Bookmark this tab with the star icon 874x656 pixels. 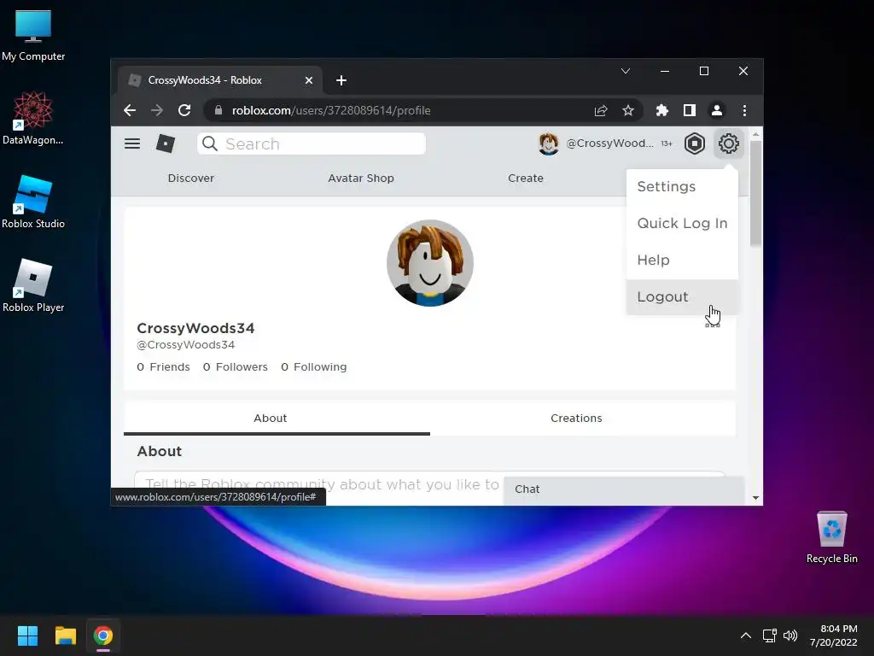(628, 110)
